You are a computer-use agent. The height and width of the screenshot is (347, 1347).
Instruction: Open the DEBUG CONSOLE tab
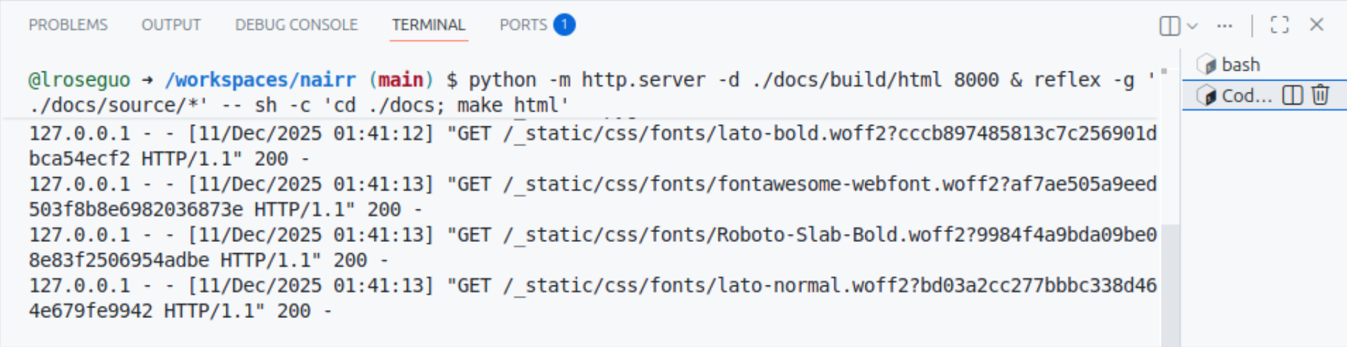coord(296,25)
